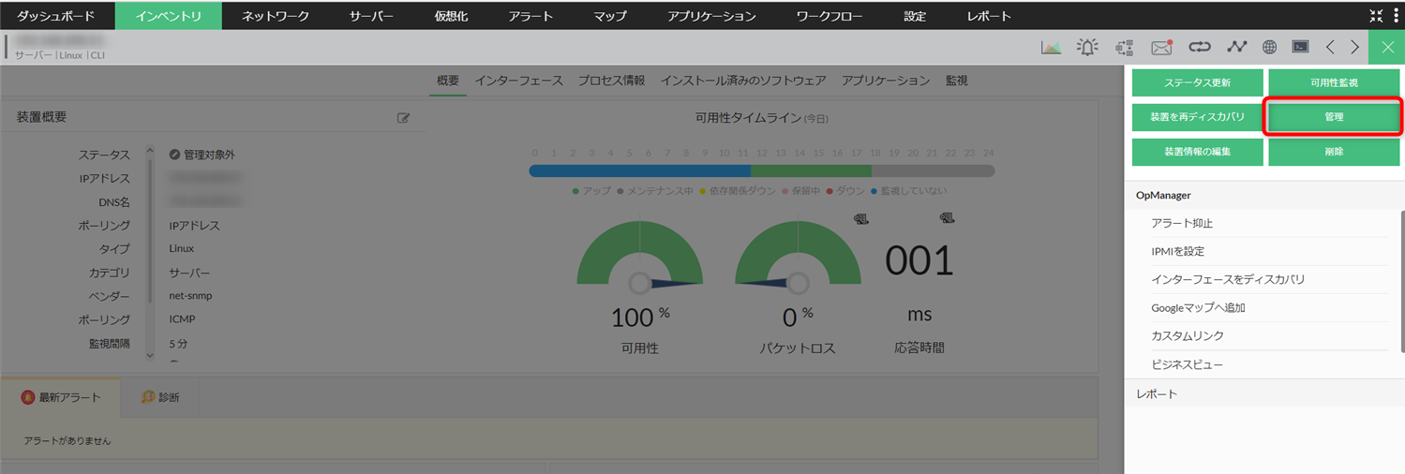Screen dimensions: 1405x474
Task: Select the インベントリ menu
Action: 169,16
